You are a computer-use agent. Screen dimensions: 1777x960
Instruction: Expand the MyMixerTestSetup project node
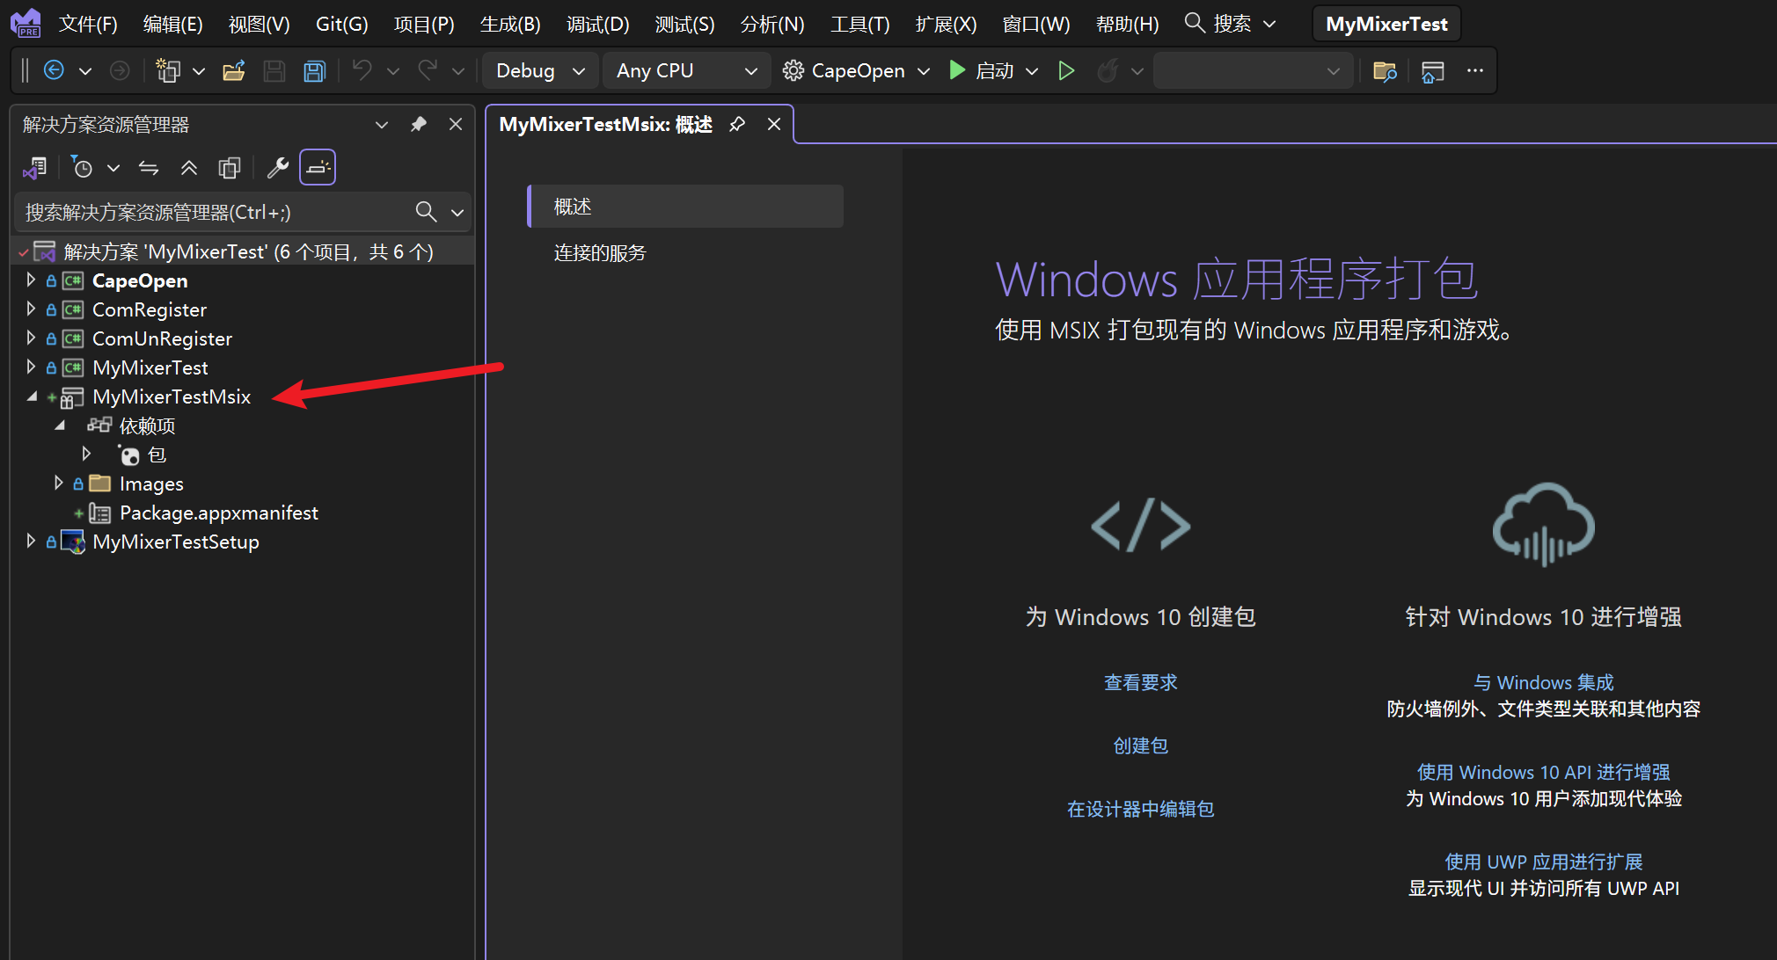(31, 541)
